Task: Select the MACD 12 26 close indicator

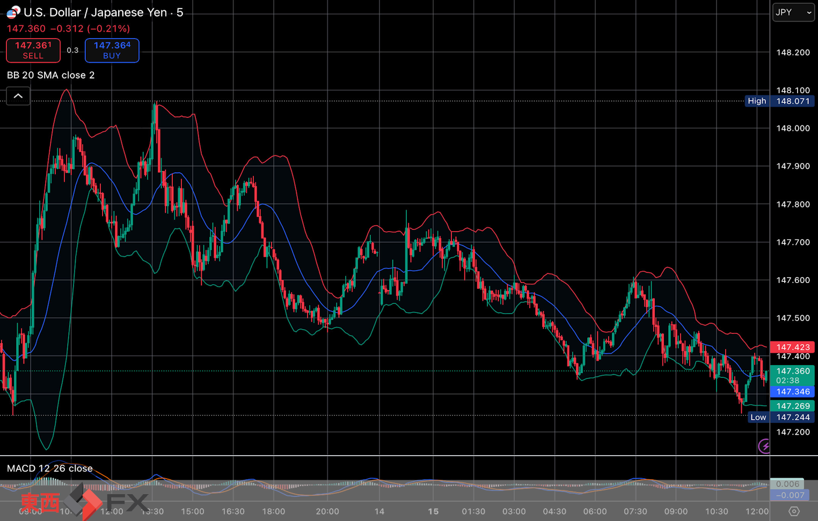Action: [x=50, y=468]
